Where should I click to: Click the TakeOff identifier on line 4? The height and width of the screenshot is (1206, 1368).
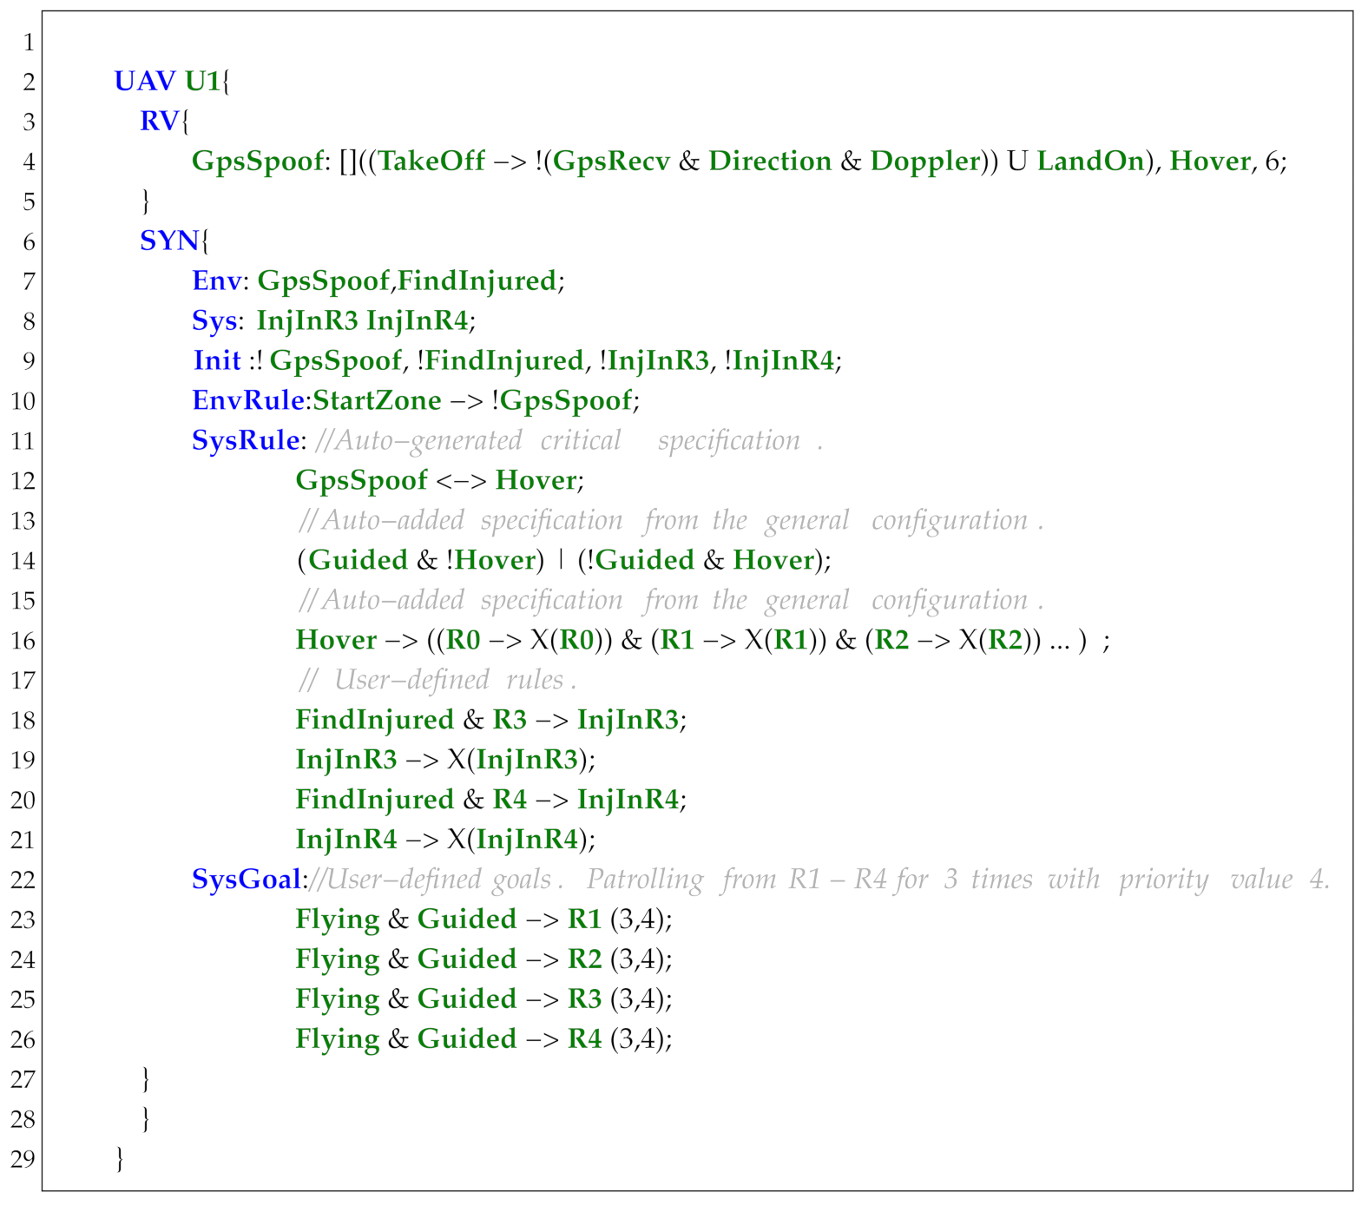click(431, 161)
